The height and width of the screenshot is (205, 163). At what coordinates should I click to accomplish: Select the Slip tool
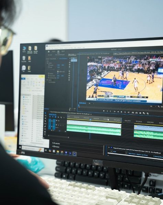pos(45,124)
